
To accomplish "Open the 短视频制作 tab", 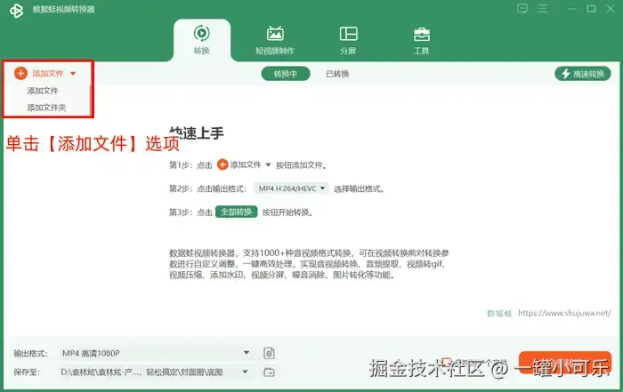I will point(275,40).
